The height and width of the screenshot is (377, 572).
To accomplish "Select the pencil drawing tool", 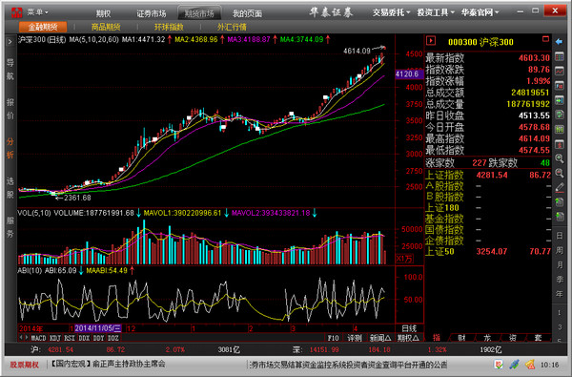I will pos(560,188).
